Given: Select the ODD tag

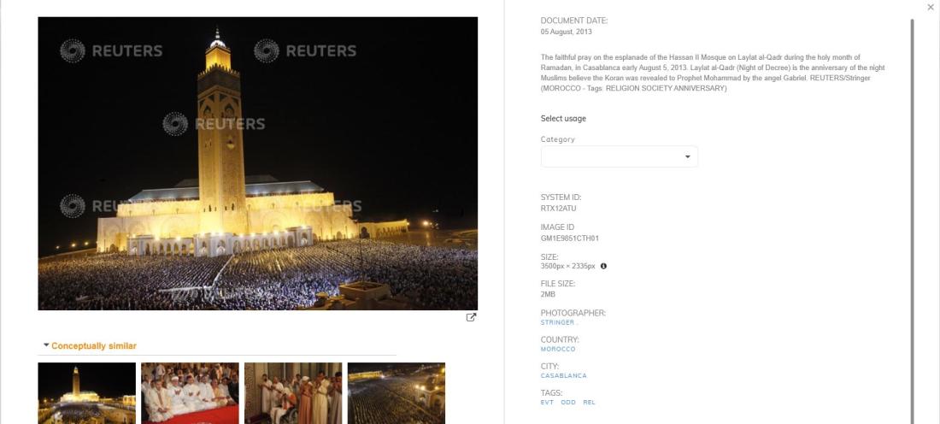Looking at the screenshot, I should tap(567, 403).
